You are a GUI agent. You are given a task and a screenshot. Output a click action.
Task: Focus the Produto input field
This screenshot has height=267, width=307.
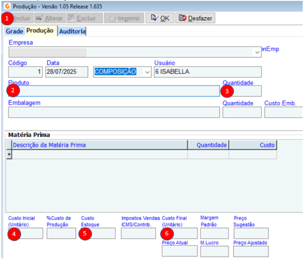[x=114, y=91]
